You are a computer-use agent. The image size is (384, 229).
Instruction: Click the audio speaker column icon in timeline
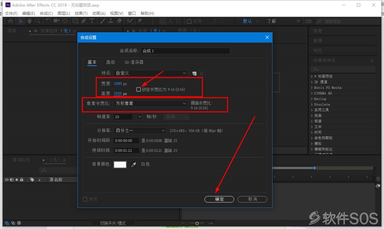tap(12, 180)
